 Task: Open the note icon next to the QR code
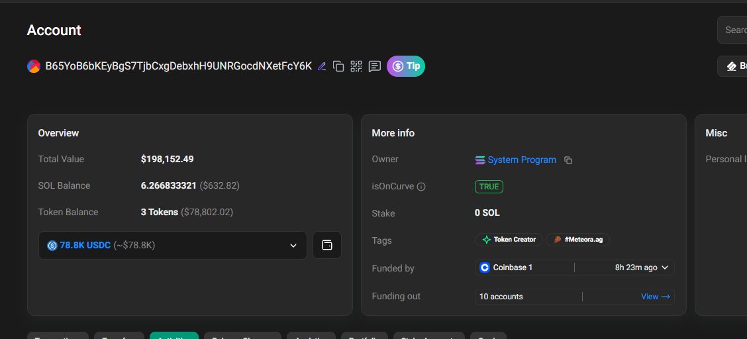pyautogui.click(x=375, y=66)
